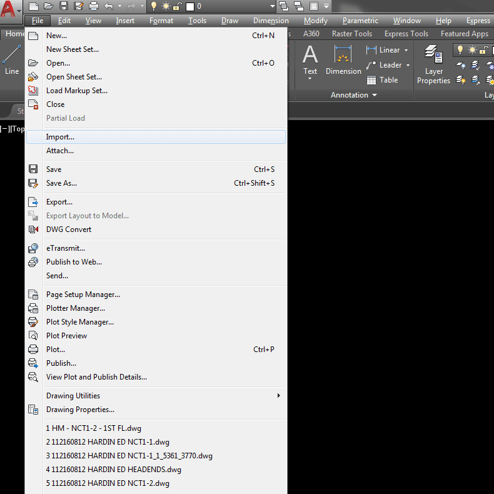Toggle layer on/off lightbulb in top layer toolbar
494x494 pixels.
(x=154, y=6)
